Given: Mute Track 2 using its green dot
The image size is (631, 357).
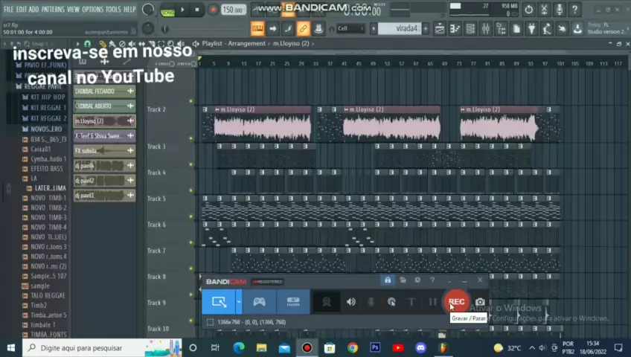Looking at the screenshot, I should 191,101.
